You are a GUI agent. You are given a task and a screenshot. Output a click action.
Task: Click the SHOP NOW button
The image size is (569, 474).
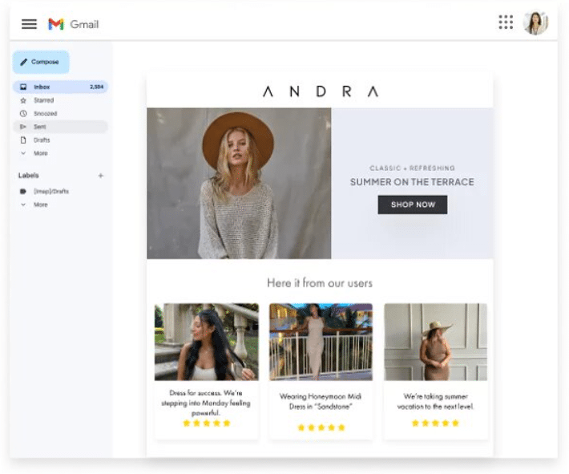click(x=412, y=205)
